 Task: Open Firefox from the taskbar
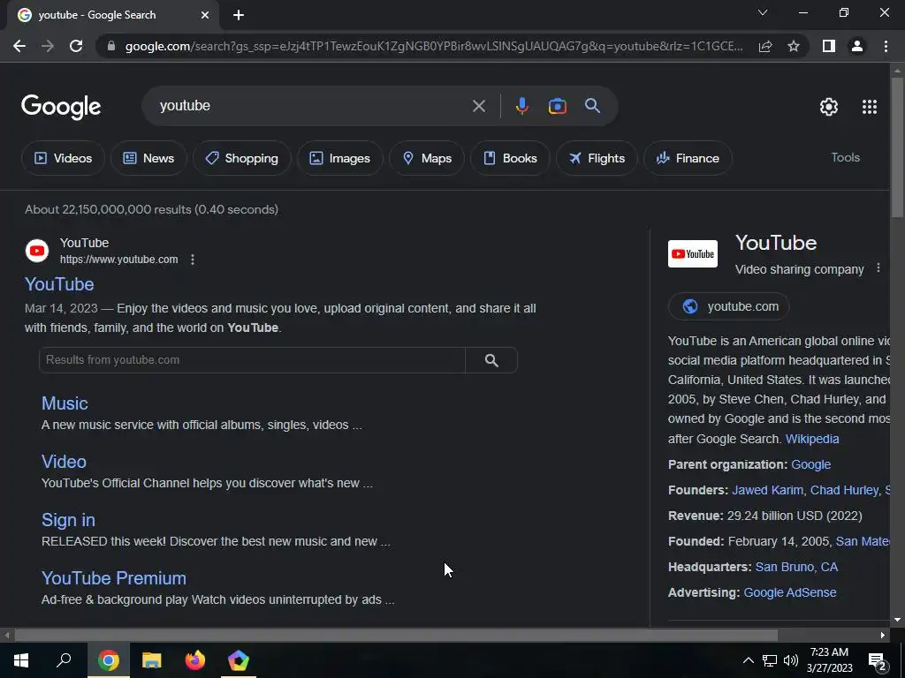coord(194,660)
